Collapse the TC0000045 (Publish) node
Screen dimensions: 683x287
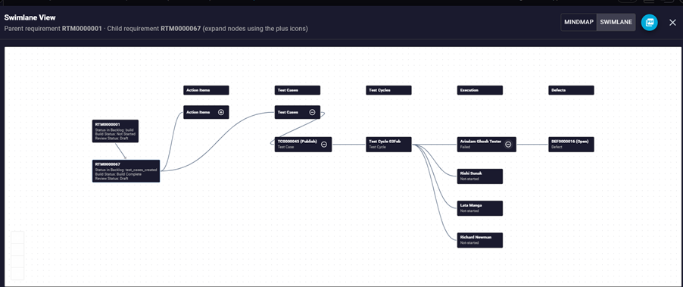[x=324, y=145]
